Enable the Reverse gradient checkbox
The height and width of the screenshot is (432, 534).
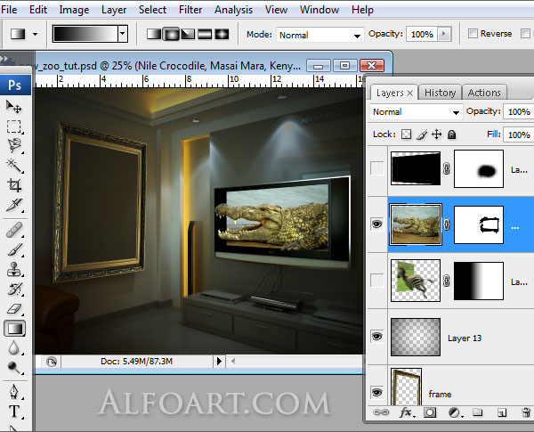tap(473, 34)
